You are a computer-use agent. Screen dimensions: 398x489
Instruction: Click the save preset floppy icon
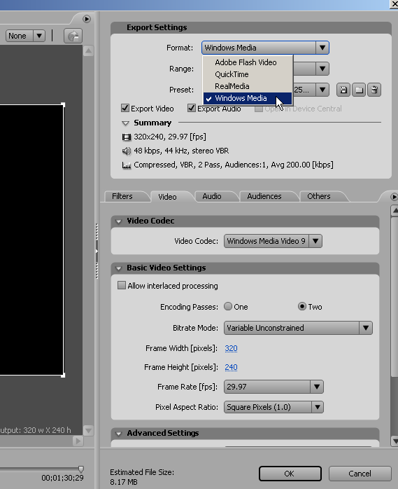[343, 90]
